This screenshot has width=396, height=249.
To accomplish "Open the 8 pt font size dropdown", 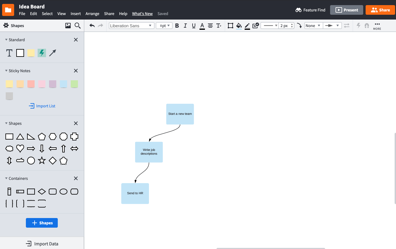I will 164,26.
